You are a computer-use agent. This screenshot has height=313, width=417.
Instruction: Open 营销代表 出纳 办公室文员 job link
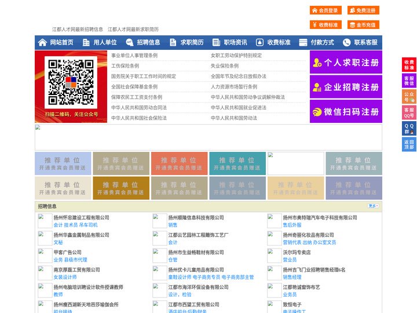[x=309, y=242]
